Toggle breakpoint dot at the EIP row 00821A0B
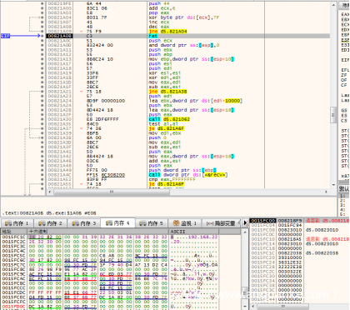Image resolution: width=350 pixels, height=310 pixels. click(x=42, y=36)
